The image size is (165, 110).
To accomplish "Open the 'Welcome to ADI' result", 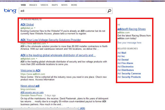I will point(30,71).
